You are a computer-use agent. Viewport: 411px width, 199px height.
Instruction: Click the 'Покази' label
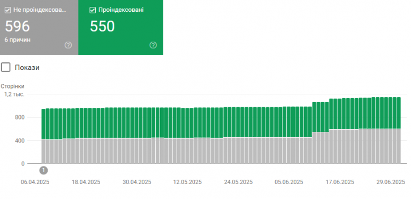coord(27,68)
